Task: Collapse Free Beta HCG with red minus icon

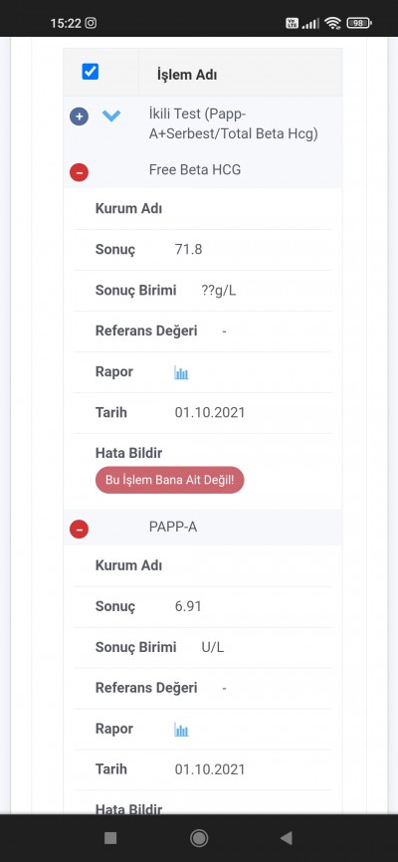Action: pyautogui.click(x=80, y=172)
